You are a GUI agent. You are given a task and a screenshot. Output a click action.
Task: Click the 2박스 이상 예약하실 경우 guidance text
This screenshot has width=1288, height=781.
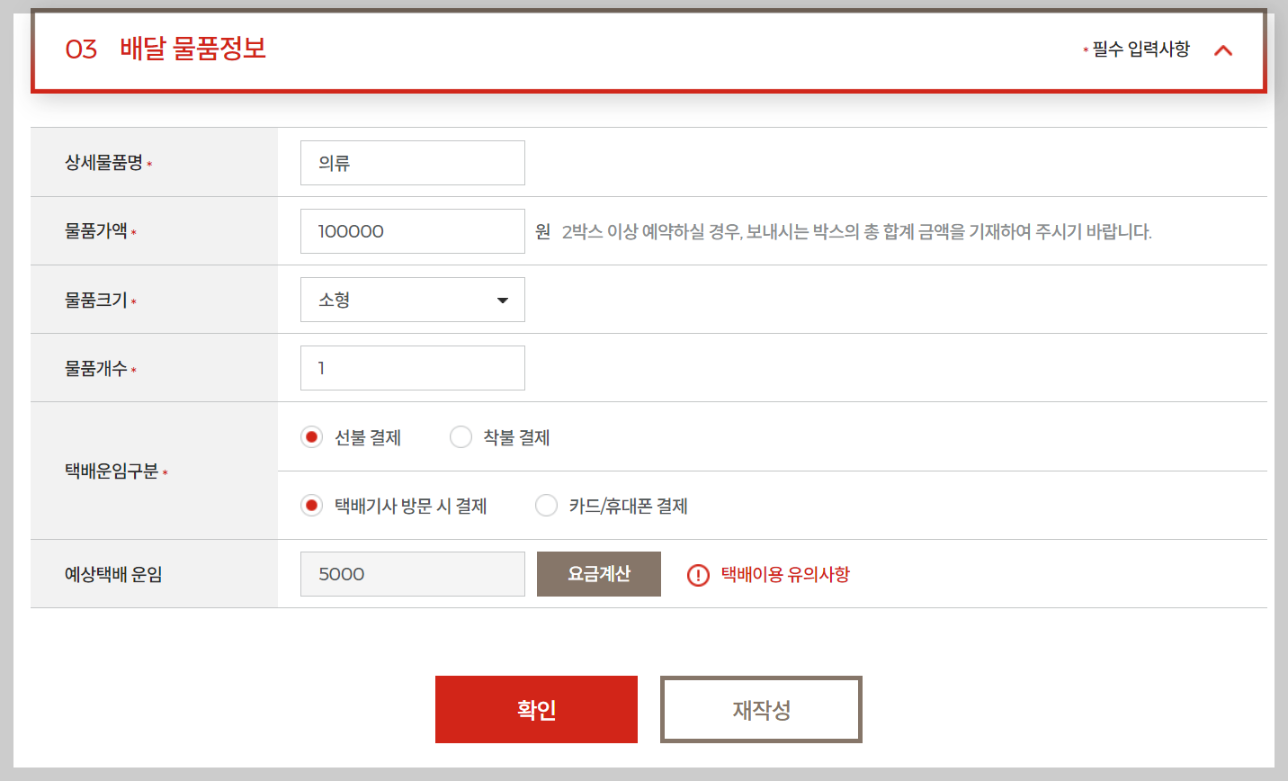coord(856,232)
